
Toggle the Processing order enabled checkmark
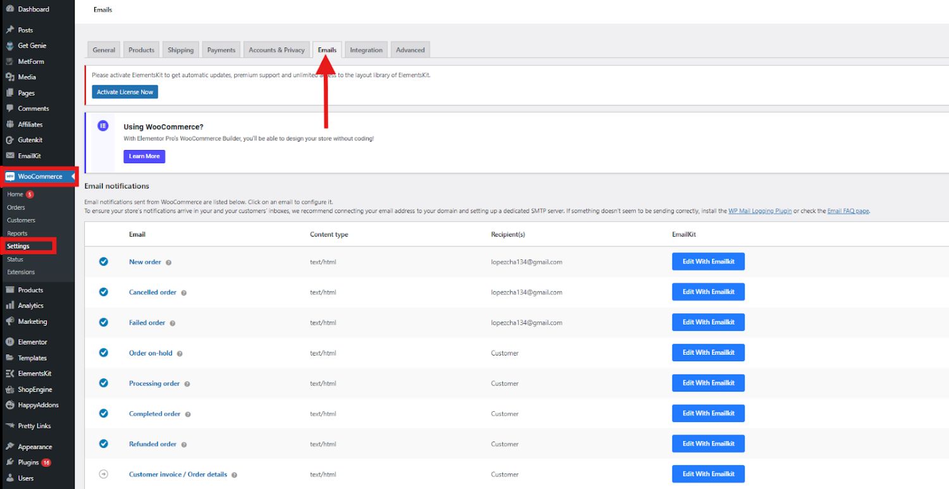coord(104,383)
